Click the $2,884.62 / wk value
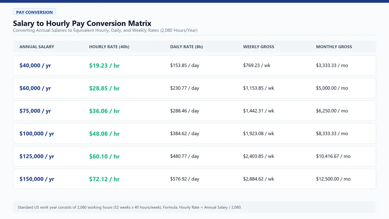This screenshot has height=219, width=389. [259, 179]
